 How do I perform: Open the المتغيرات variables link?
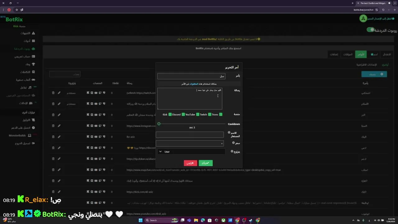click(x=194, y=84)
